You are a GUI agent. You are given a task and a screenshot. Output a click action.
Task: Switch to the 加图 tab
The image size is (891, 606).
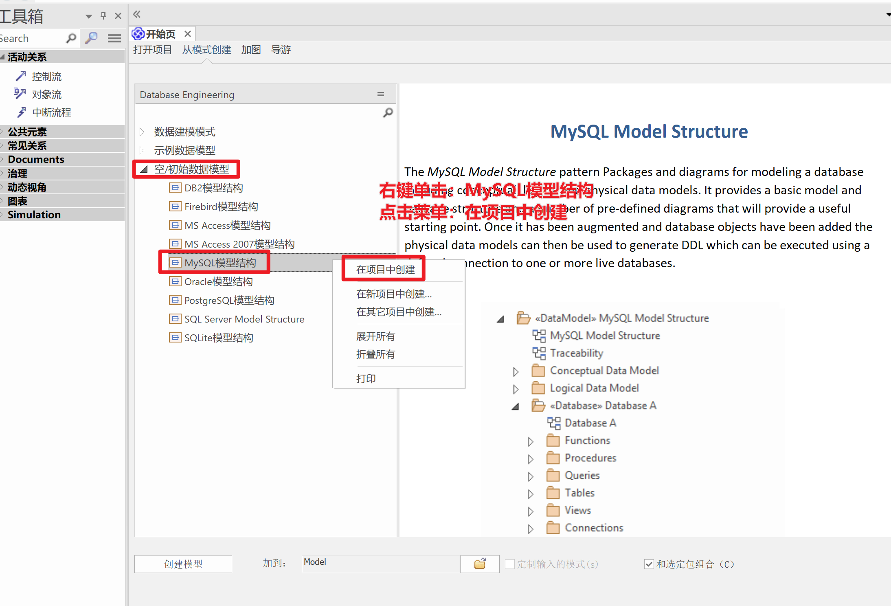click(251, 50)
